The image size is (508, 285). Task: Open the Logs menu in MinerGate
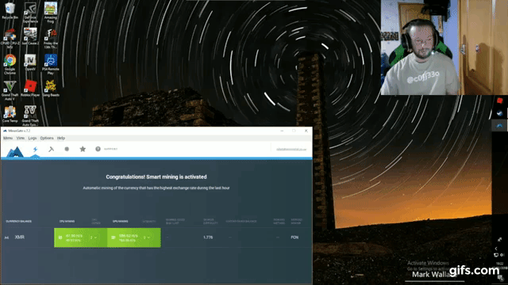[x=33, y=138]
